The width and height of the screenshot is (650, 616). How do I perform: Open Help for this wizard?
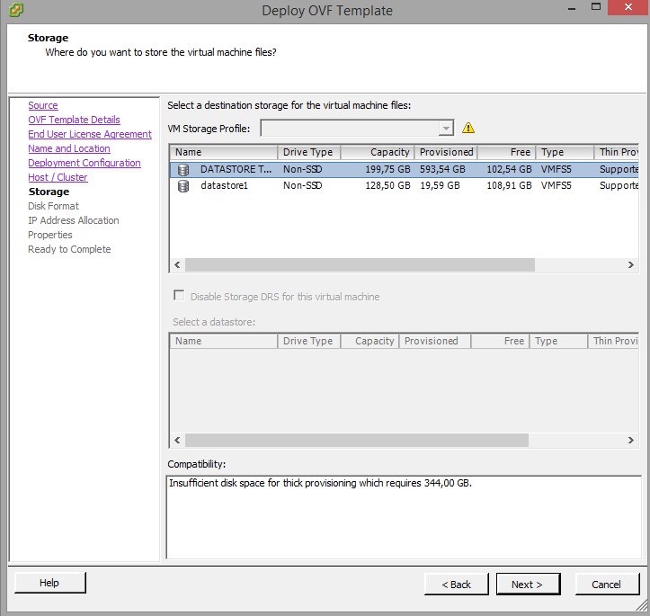[x=49, y=583]
